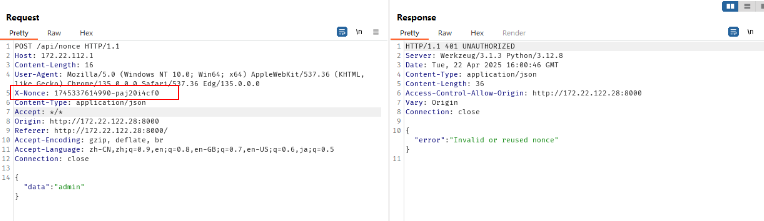Click the 'Request' panel heading

click(23, 18)
